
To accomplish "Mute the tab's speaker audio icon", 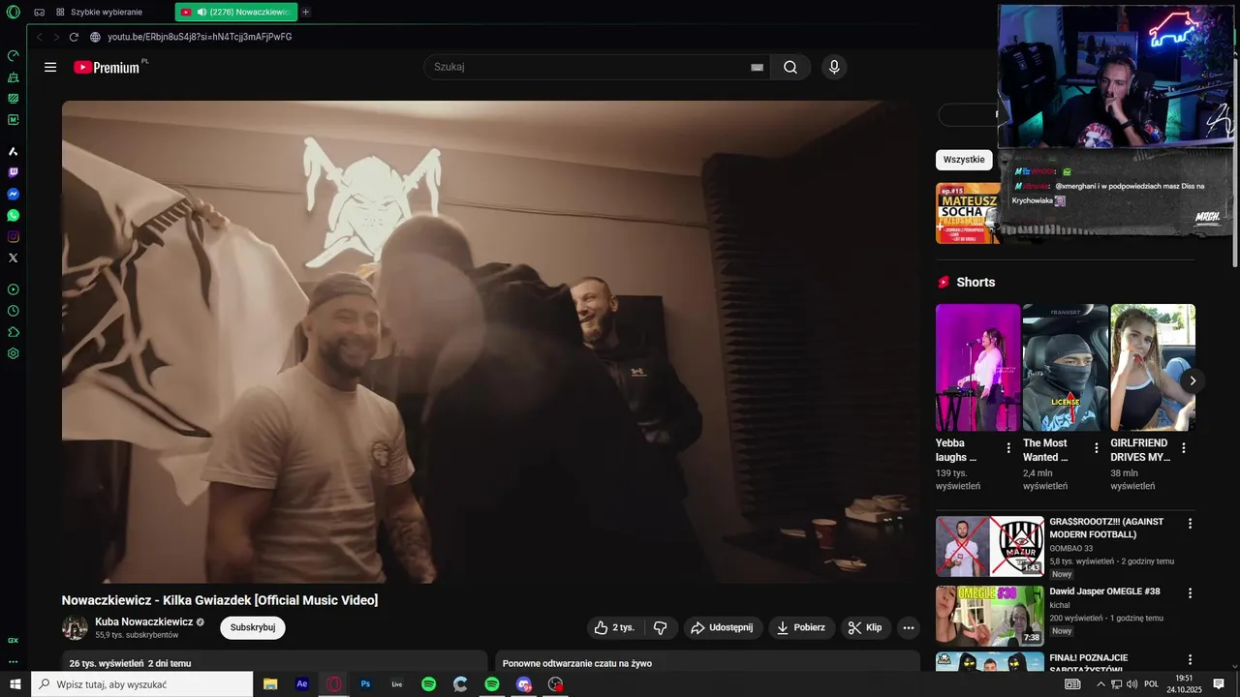I will [201, 12].
